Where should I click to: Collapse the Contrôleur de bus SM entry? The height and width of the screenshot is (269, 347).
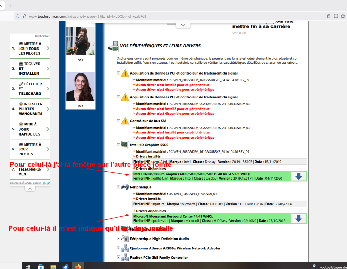(x=119, y=121)
